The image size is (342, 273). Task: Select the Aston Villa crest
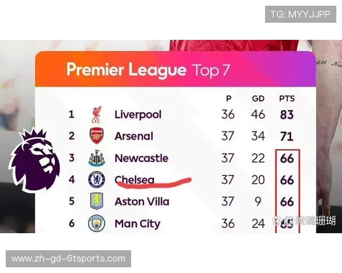(x=96, y=201)
